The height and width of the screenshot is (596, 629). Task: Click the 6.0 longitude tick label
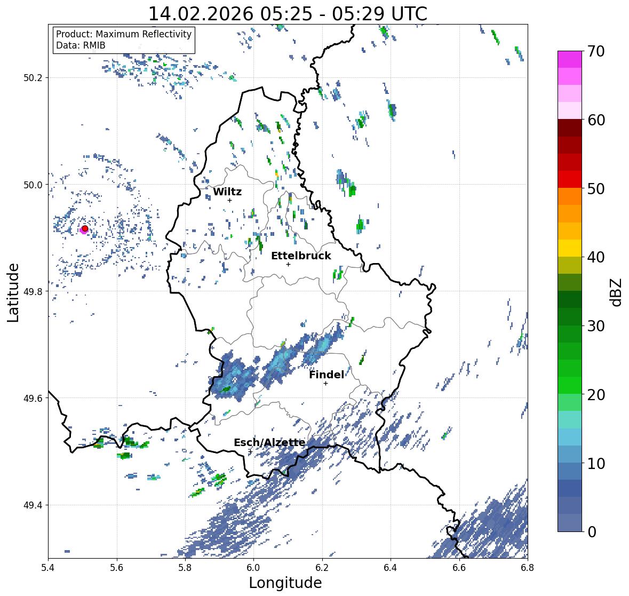pos(253,568)
